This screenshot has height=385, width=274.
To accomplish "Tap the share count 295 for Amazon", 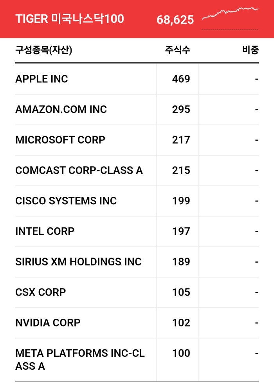I will 181,109.
